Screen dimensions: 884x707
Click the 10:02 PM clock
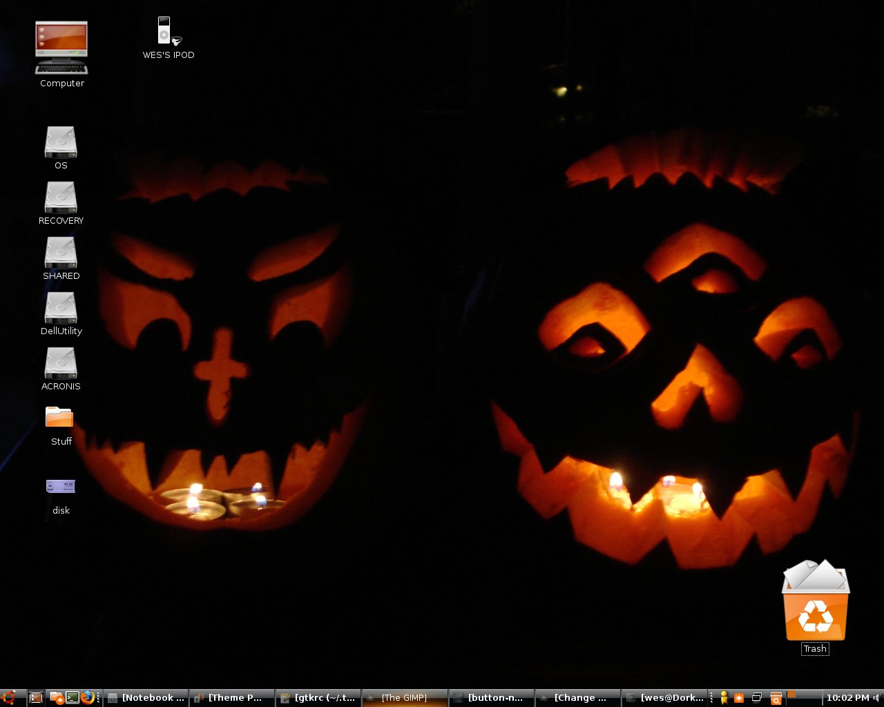[x=847, y=697]
